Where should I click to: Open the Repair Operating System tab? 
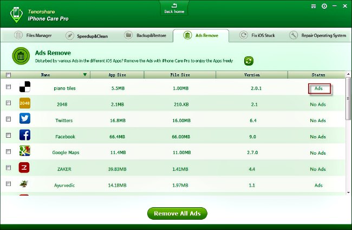[317, 35]
